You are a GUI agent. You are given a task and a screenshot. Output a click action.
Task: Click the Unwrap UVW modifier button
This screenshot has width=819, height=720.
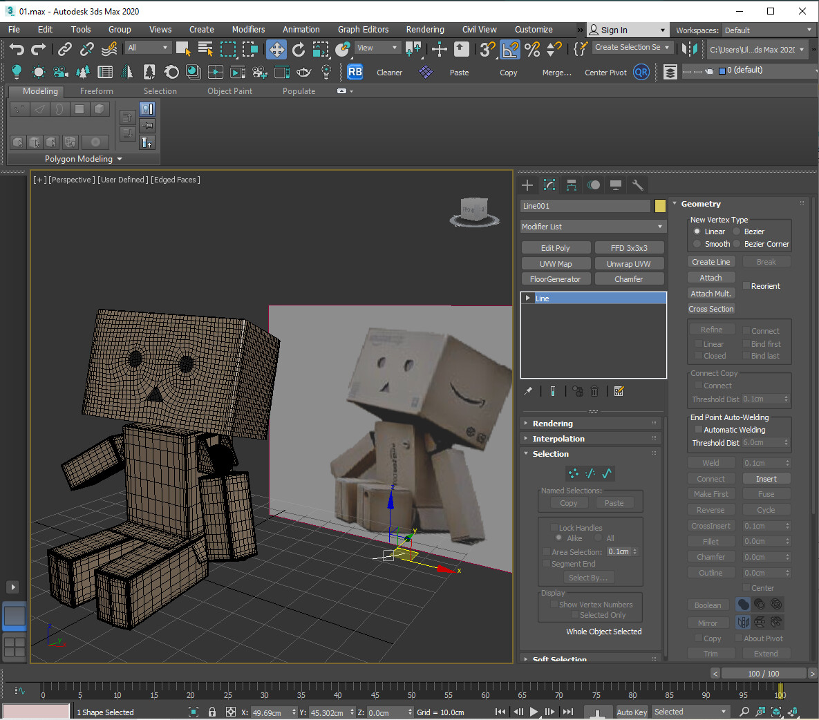[628, 264]
